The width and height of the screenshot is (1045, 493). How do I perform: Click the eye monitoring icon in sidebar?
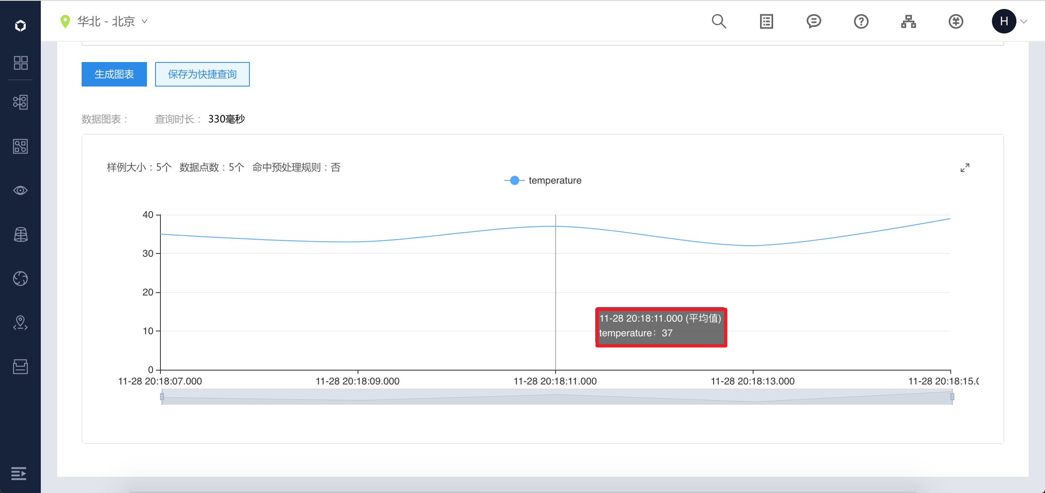(x=20, y=190)
